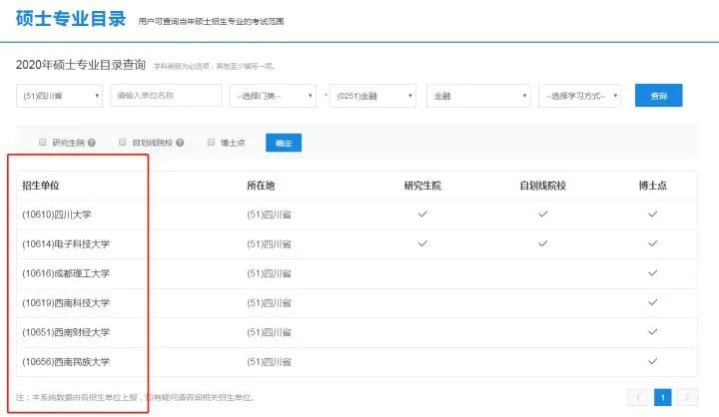Check the 博士点 filter checkbox
This screenshot has width=719, height=417.
[x=211, y=142]
